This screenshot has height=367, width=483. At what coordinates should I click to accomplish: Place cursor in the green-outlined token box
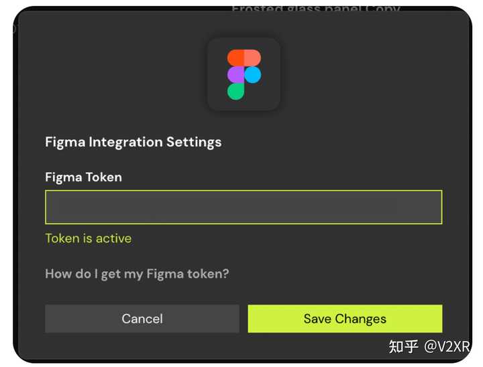coord(244,207)
